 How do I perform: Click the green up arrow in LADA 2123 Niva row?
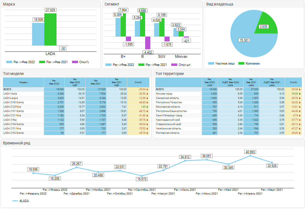tap(147, 107)
